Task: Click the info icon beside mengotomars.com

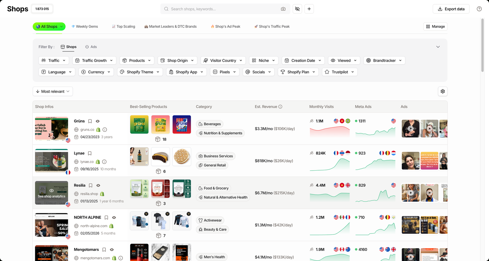Action: tap(121, 258)
